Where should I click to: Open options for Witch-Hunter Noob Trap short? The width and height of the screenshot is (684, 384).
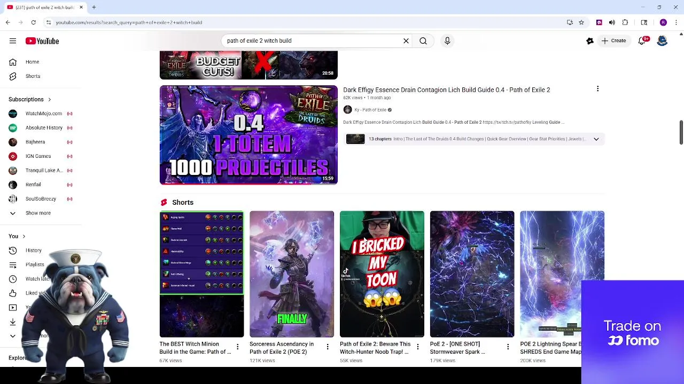point(418,347)
